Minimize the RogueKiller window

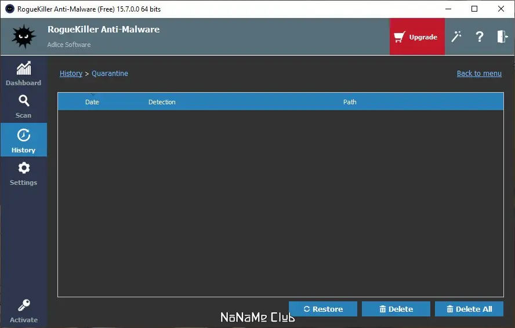(x=448, y=9)
